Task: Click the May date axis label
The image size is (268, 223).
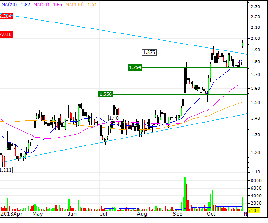Action: coord(38,214)
